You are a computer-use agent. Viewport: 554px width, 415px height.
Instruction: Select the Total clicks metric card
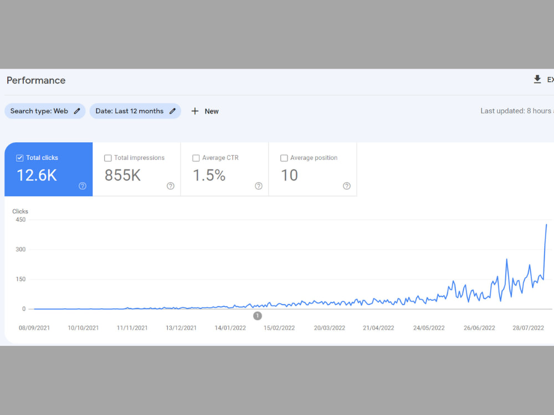(48, 169)
